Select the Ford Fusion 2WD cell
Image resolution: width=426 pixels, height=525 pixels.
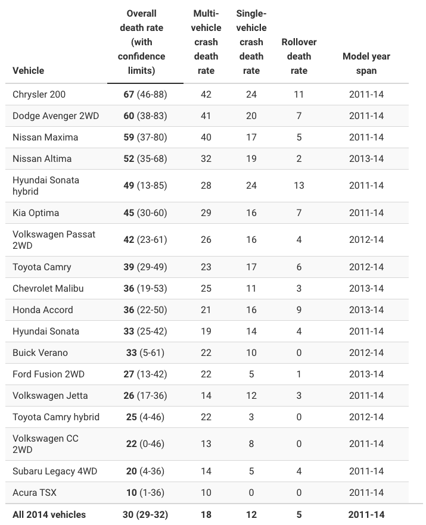pyautogui.click(x=48, y=374)
